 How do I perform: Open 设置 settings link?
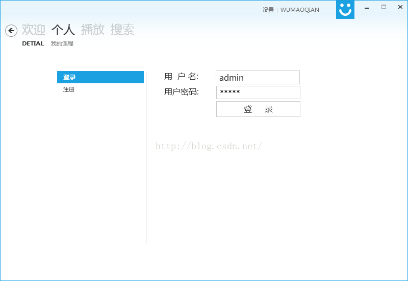click(268, 10)
